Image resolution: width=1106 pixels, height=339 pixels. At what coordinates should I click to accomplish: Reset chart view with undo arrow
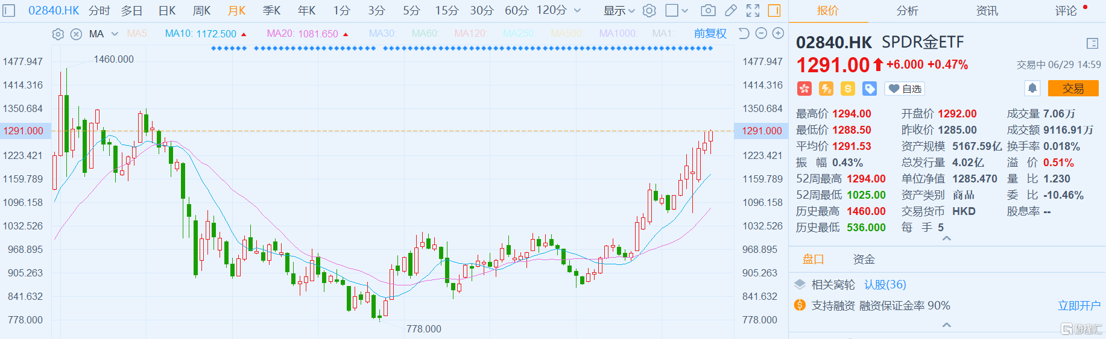click(x=744, y=34)
